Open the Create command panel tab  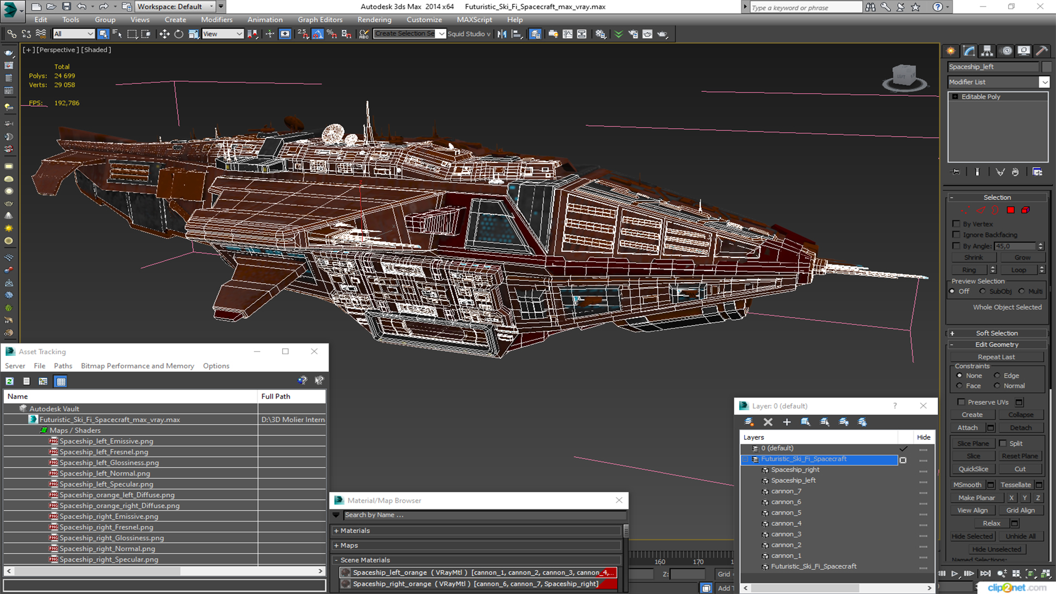tap(950, 51)
